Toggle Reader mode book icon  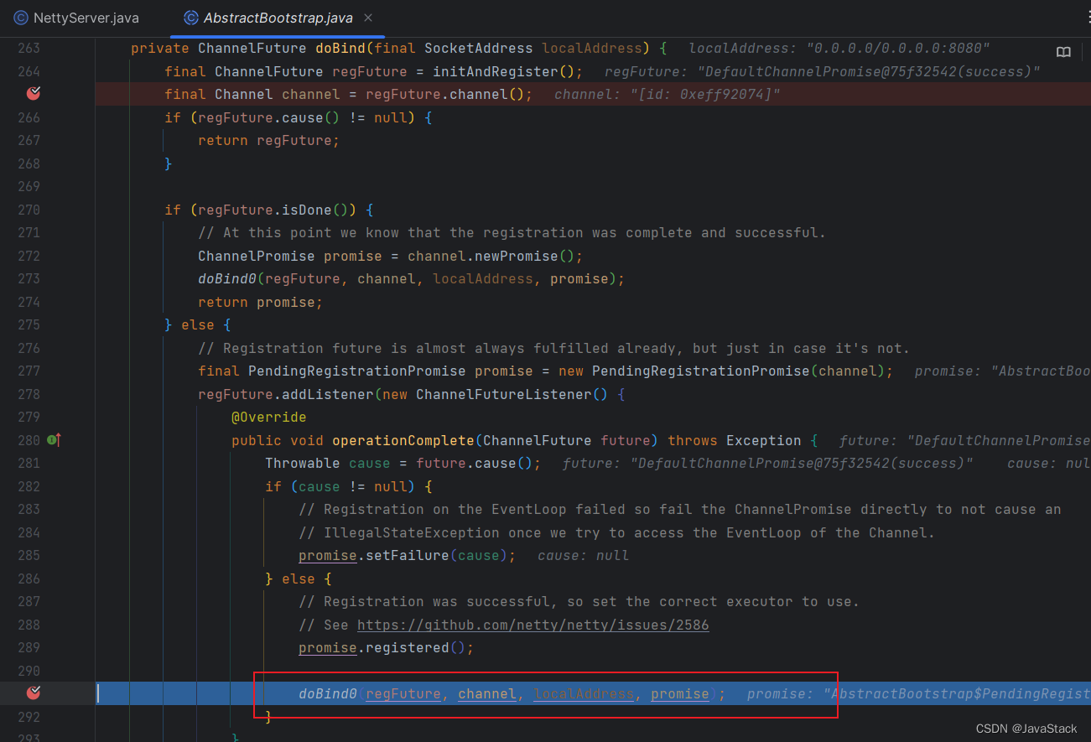[x=1063, y=52]
